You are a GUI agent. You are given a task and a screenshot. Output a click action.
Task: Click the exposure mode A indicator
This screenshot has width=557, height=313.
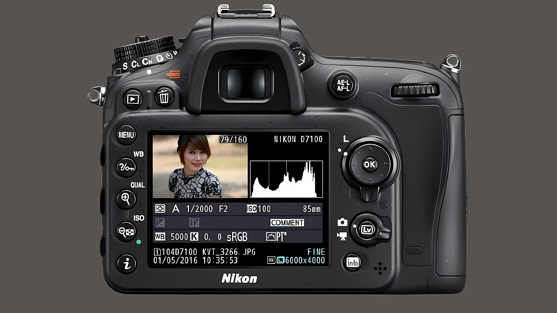pyautogui.click(x=175, y=209)
